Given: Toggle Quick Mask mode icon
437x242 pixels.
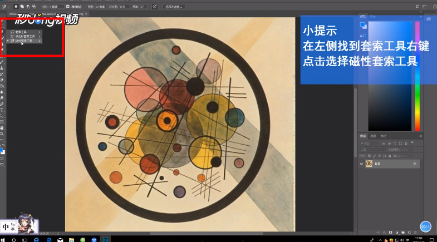Looking at the screenshot, I should [2, 159].
